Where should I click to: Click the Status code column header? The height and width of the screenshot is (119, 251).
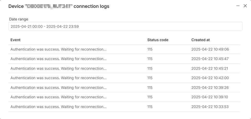pos(158,40)
